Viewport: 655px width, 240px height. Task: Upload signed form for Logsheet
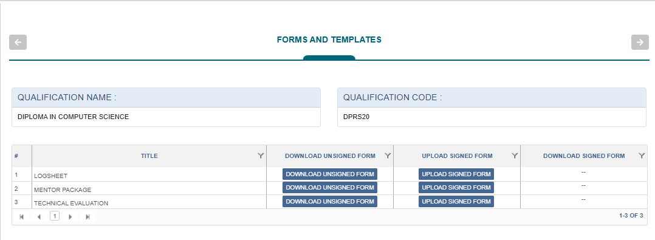point(456,174)
